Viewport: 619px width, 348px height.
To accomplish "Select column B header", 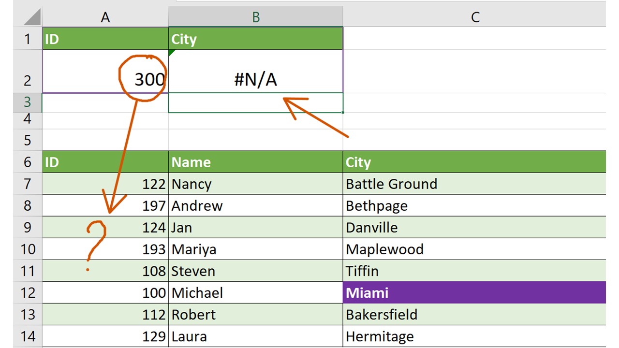I will [x=256, y=17].
